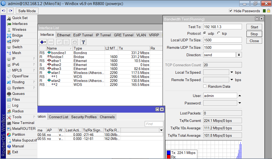The width and height of the screenshot is (272, 159).
Task: Switch to the Ethernet tab
Action: click(64, 35)
